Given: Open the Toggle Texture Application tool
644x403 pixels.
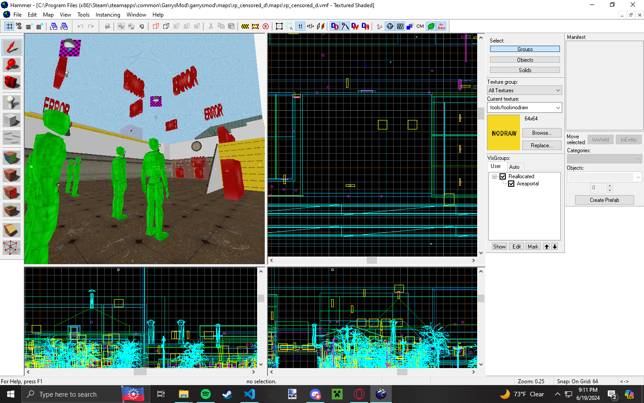Looking at the screenshot, I should 12,157.
